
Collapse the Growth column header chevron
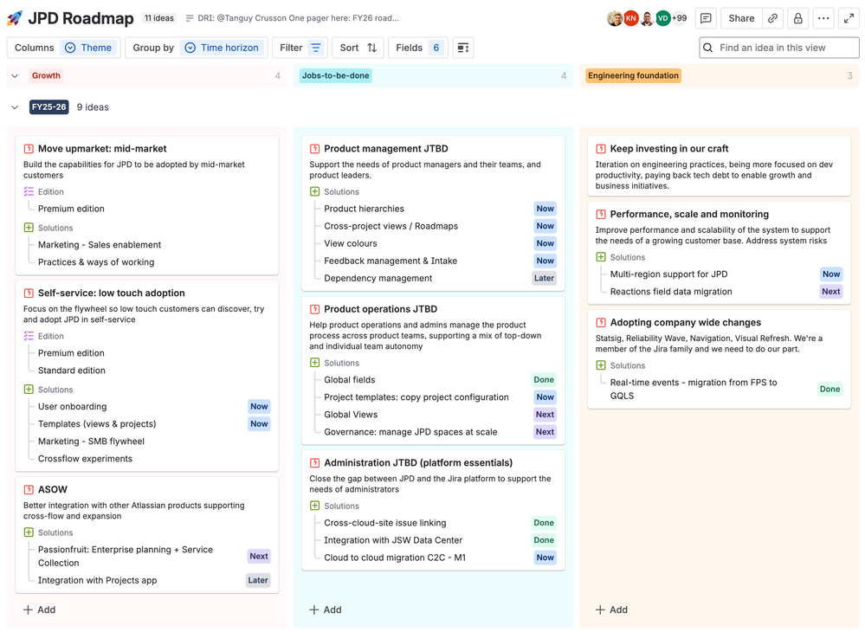pyautogui.click(x=15, y=76)
